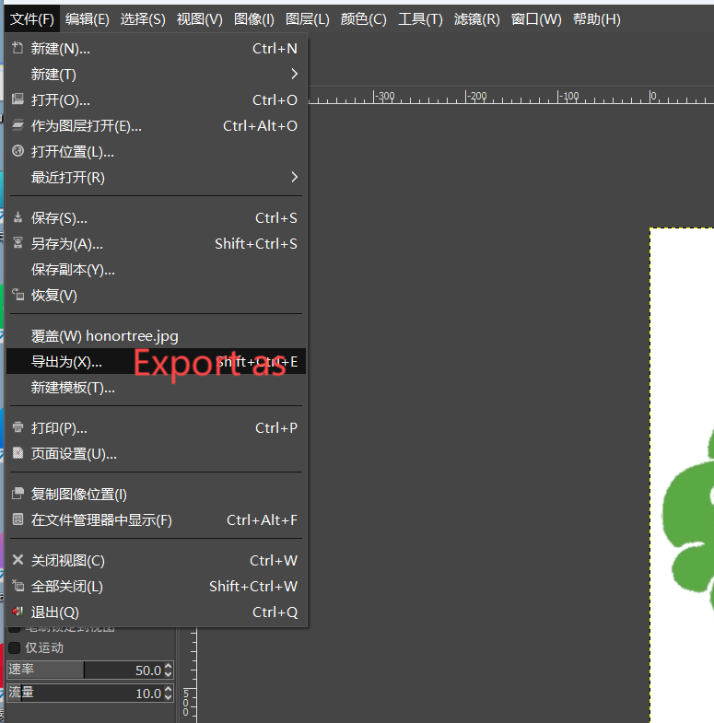
Task: Click the 打印(P)... printer icon
Action: click(18, 427)
